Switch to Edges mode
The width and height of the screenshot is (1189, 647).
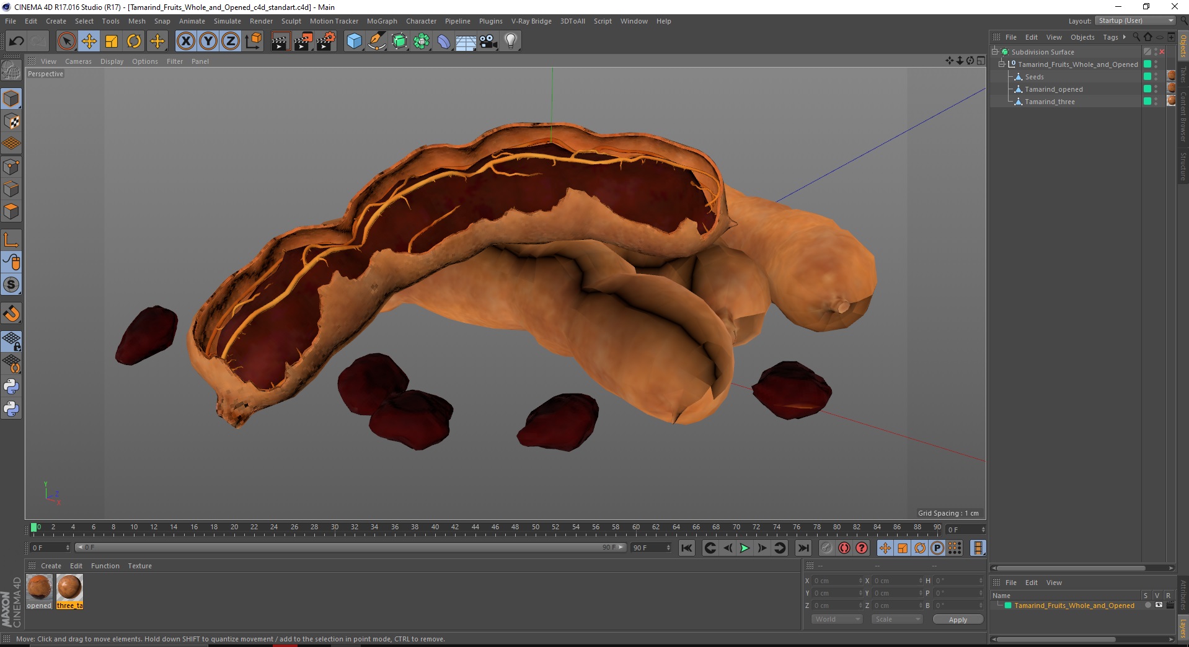[x=11, y=189]
